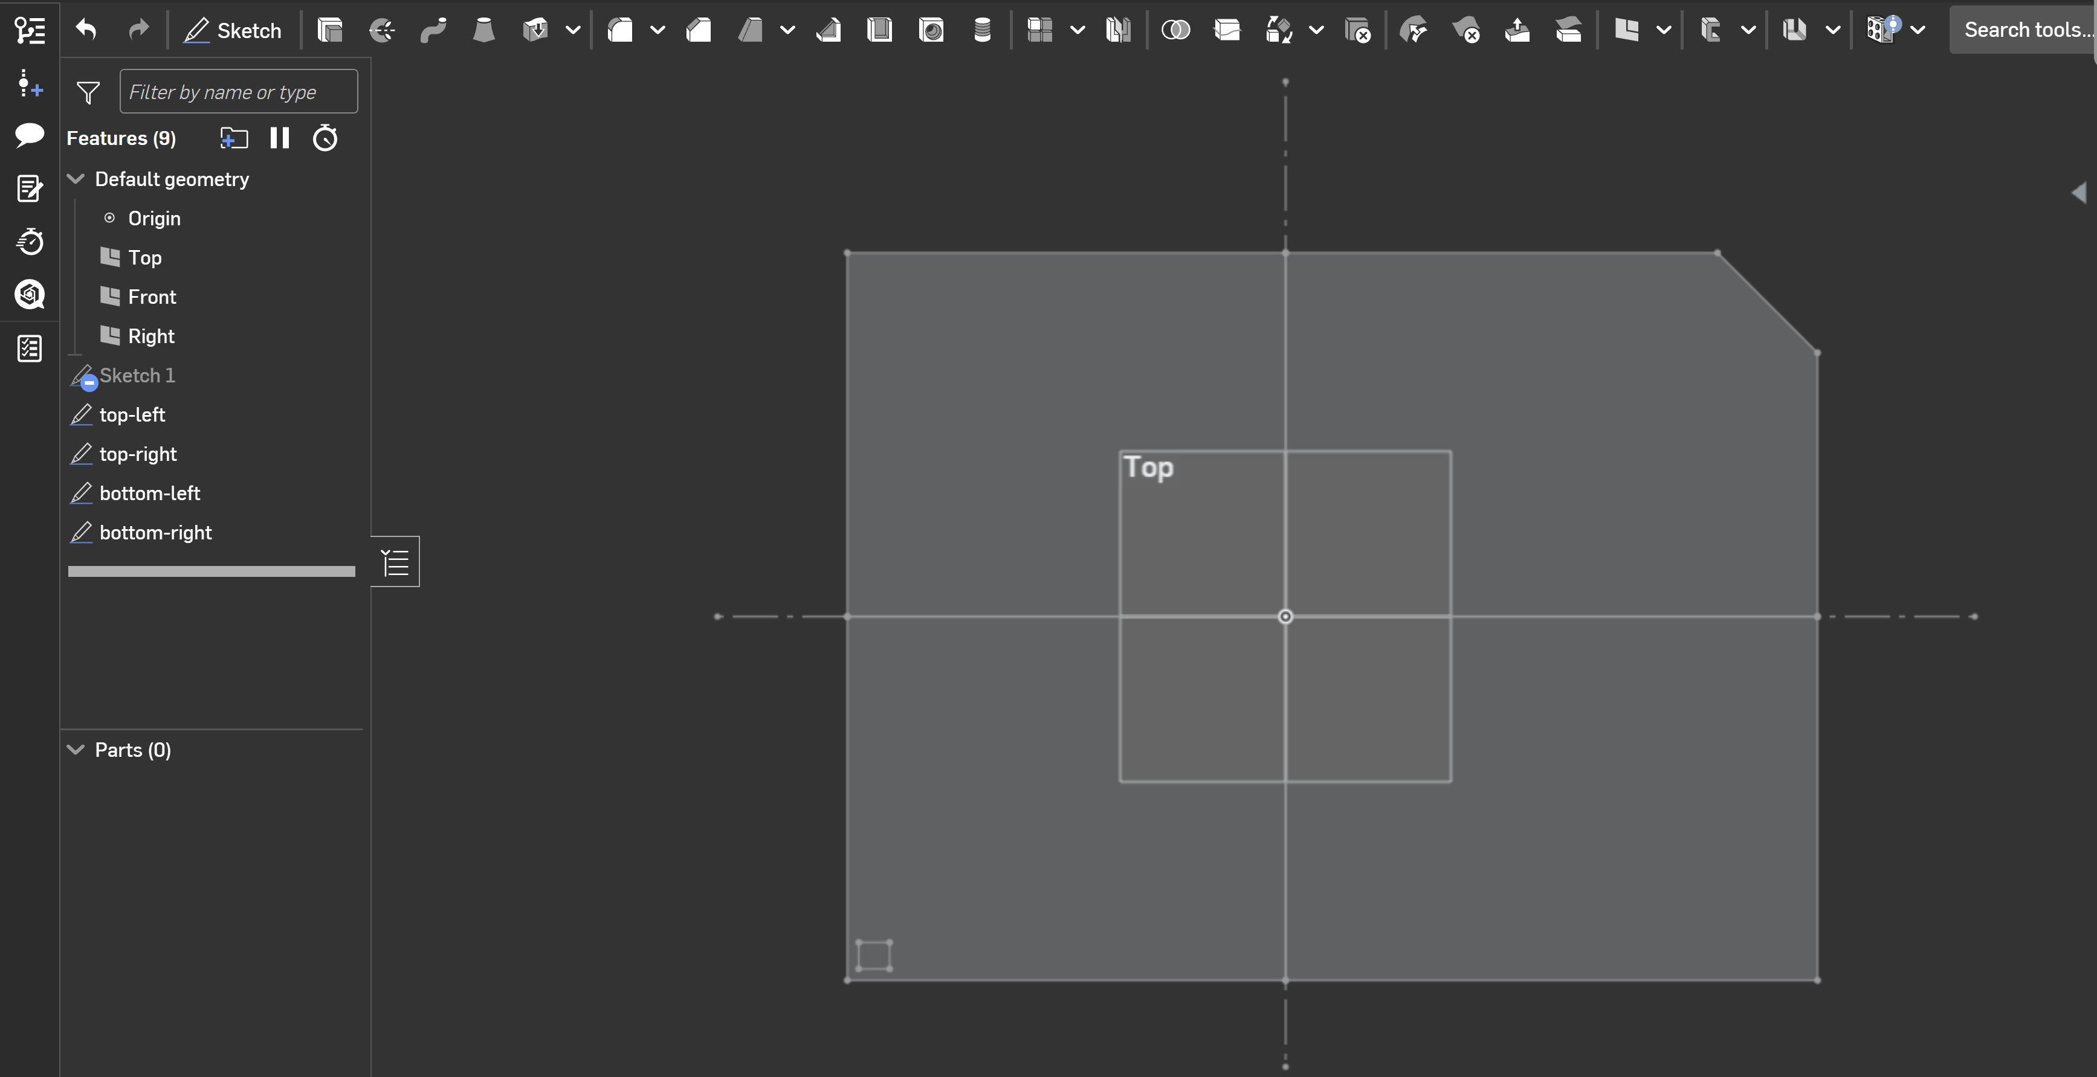
Task: Collapse the Parts (0) section
Action: (76, 750)
